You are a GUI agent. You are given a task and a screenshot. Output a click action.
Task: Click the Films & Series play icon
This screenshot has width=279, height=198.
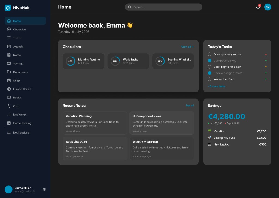[x=9, y=89]
